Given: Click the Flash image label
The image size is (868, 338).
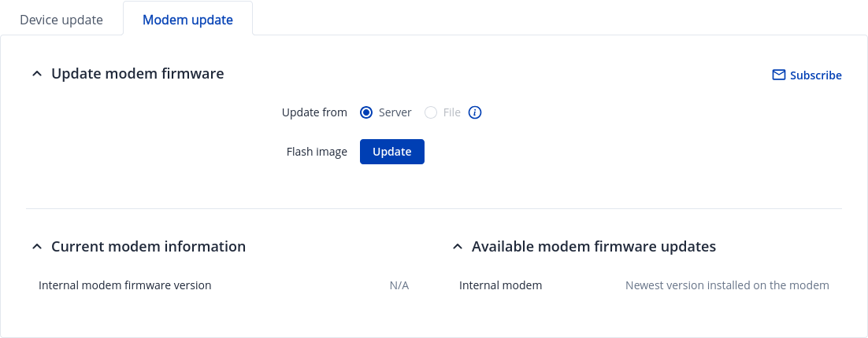Looking at the screenshot, I should coord(317,152).
